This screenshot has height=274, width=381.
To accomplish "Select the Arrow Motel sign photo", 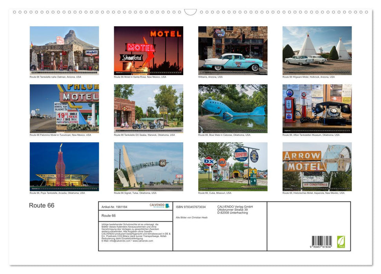I will (317, 166).
